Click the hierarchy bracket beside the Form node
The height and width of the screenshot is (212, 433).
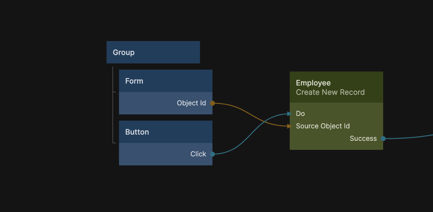113,92
